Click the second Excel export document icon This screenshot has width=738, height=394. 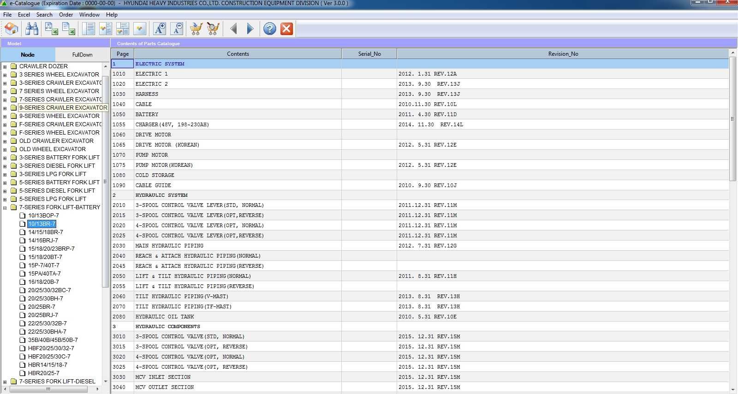69,29
